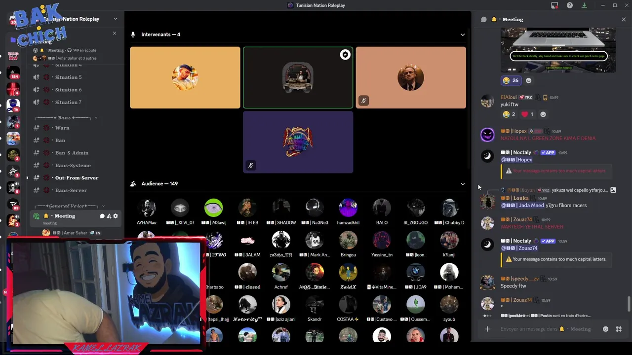This screenshot has height=355, width=632.
Task: Close the Meeting chat panel
Action: point(624,19)
